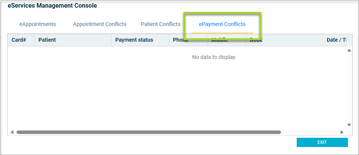The width and height of the screenshot is (359, 155).
Task: Open the eAppointments tab
Action: click(x=38, y=24)
